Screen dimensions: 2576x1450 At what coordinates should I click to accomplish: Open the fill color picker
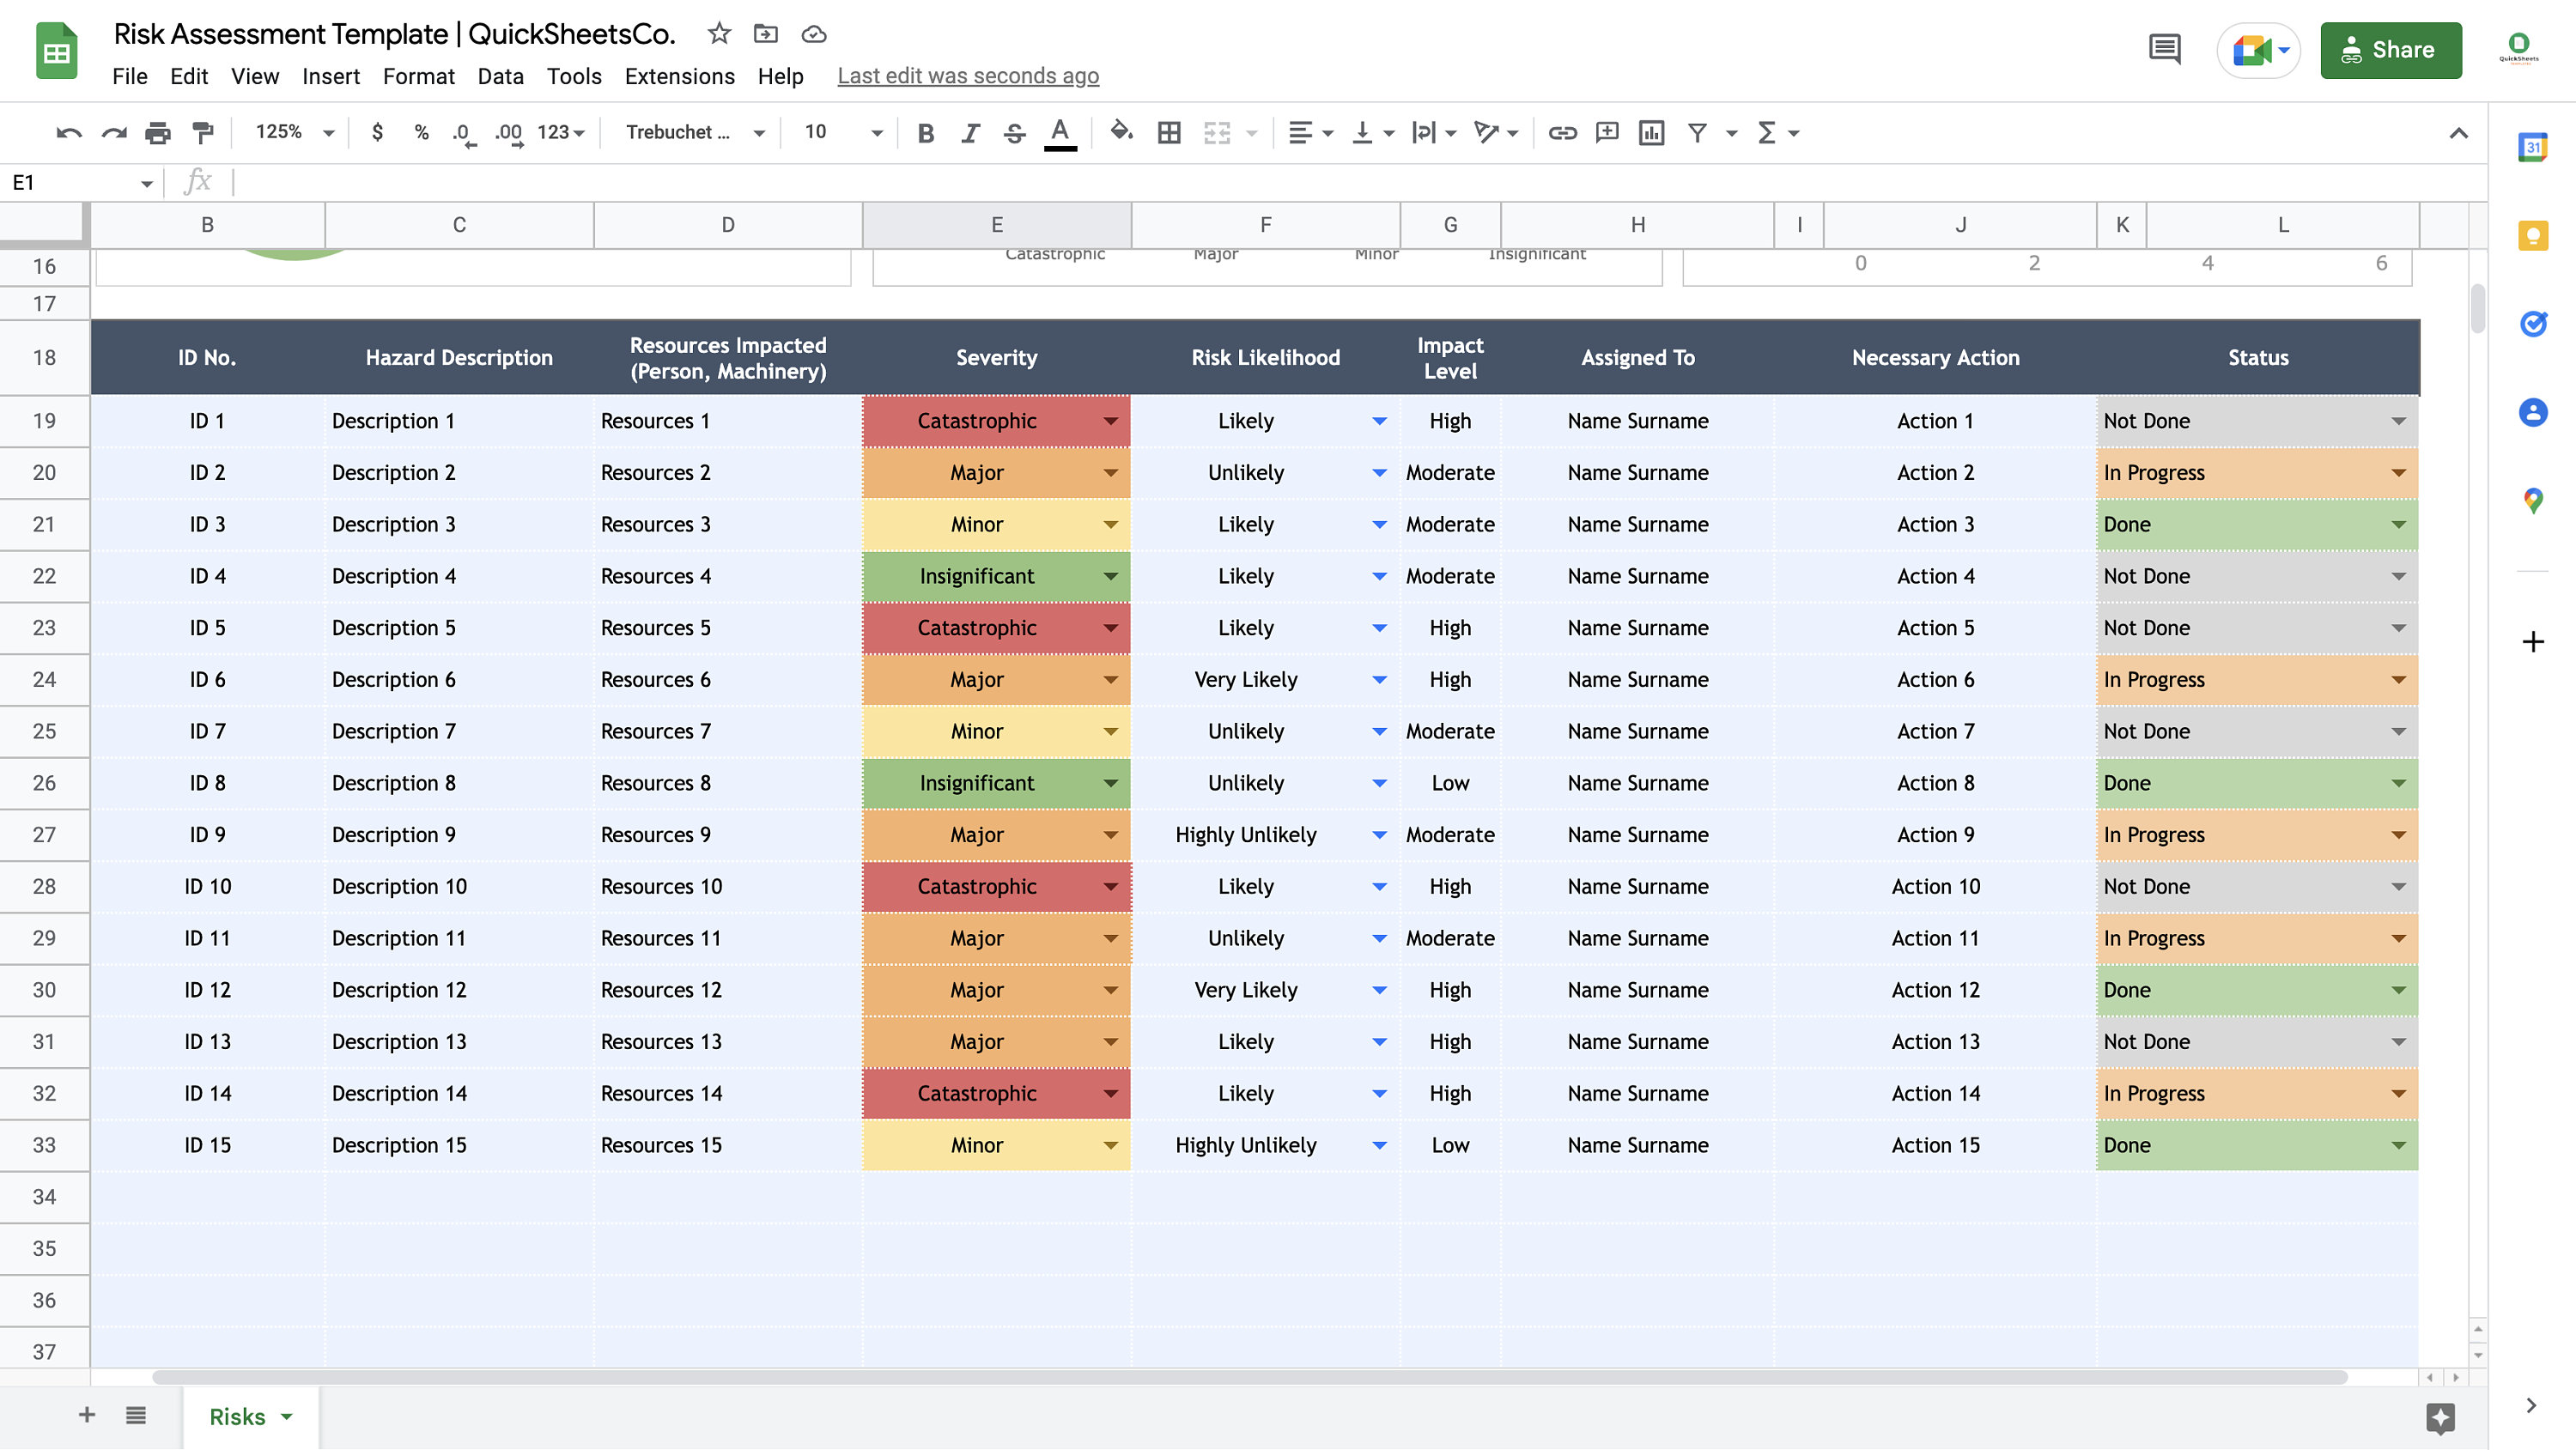tap(1120, 132)
